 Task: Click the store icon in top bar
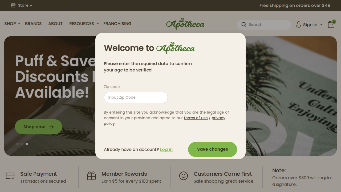pyautogui.click(x=13, y=5)
